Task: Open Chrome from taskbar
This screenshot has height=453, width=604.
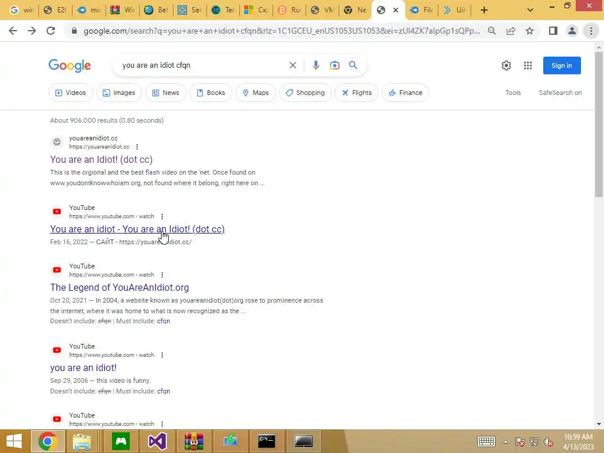Action: 48,441
